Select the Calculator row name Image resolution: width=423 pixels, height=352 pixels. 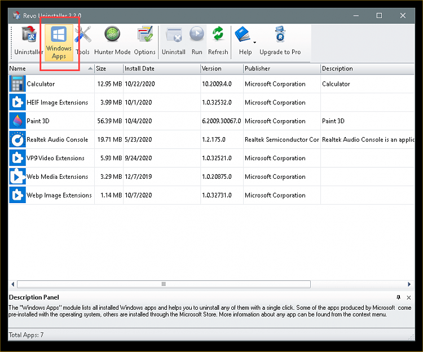click(41, 84)
